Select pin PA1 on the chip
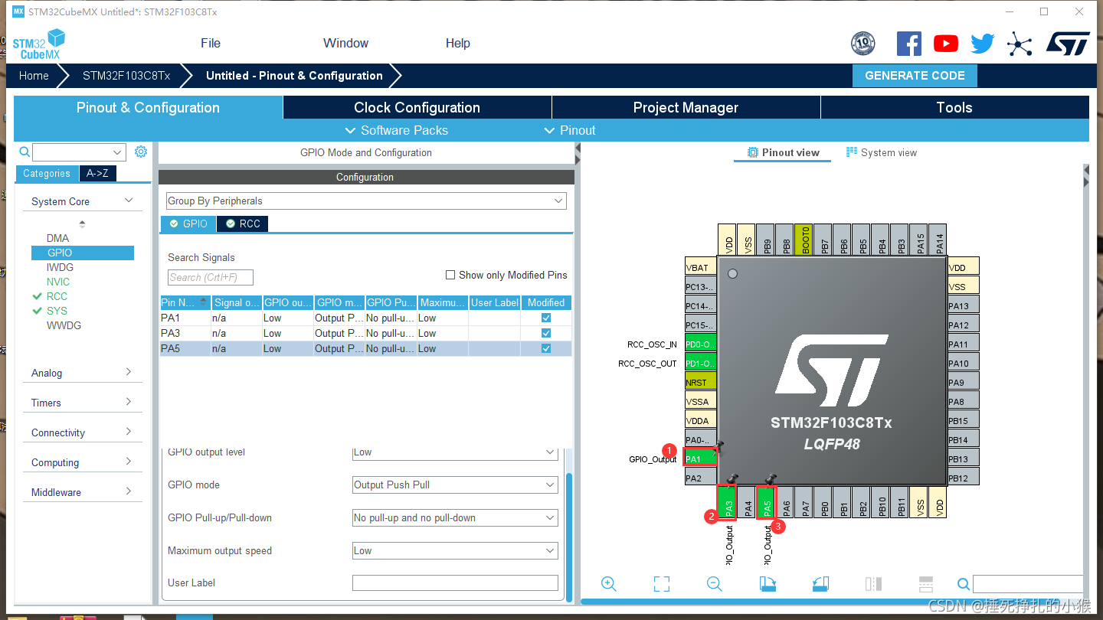Screen dimensions: 1103x620 700,458
